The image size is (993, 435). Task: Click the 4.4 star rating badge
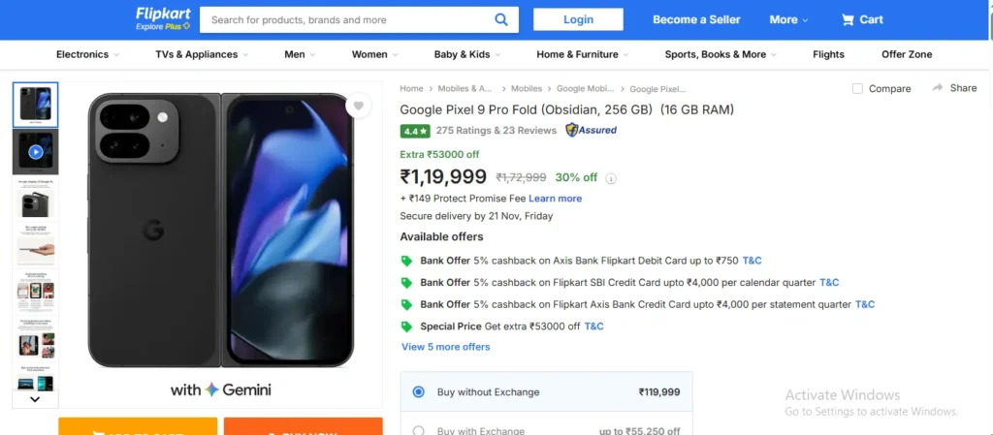[414, 130]
